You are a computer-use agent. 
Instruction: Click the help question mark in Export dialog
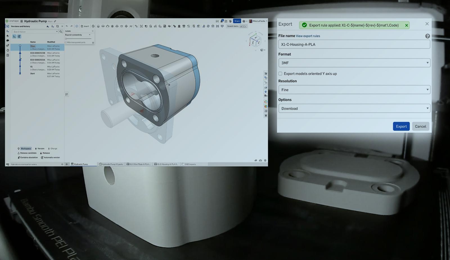pyautogui.click(x=427, y=36)
